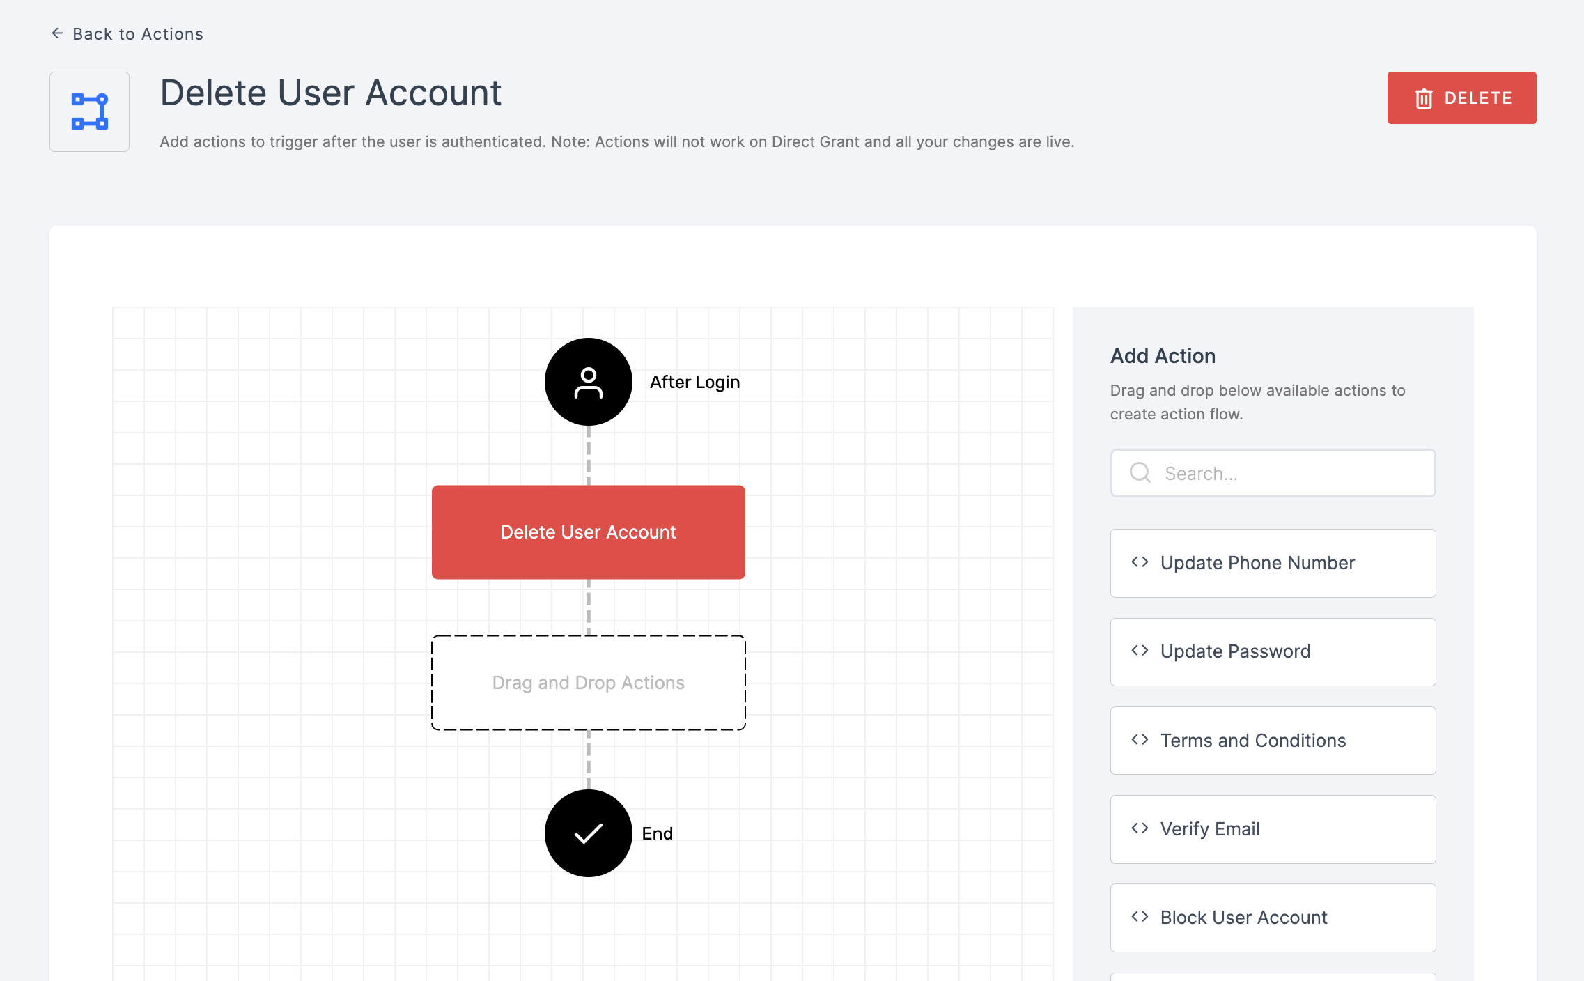The height and width of the screenshot is (981, 1584).
Task: Toggle the End node completion state
Action: (x=589, y=833)
